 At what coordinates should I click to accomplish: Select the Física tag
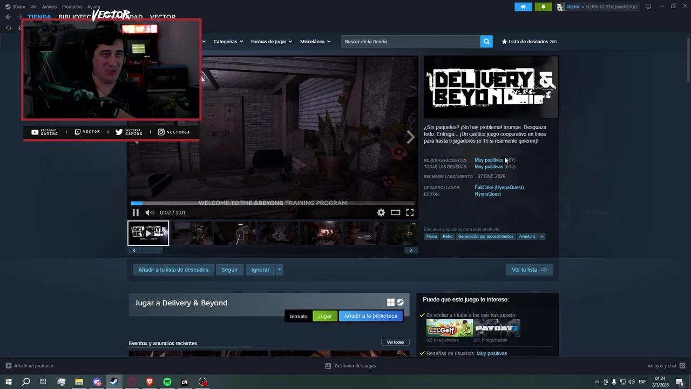431,237
